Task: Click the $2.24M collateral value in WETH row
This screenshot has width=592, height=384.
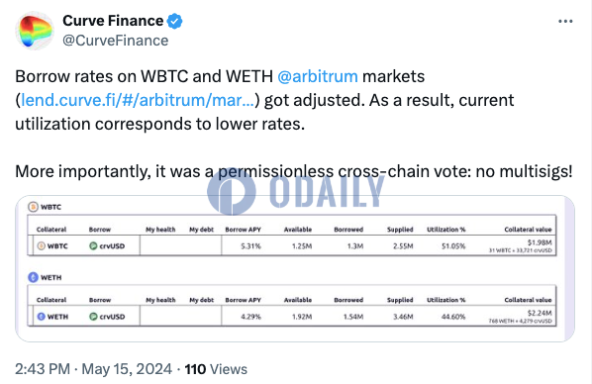Action: pos(540,313)
